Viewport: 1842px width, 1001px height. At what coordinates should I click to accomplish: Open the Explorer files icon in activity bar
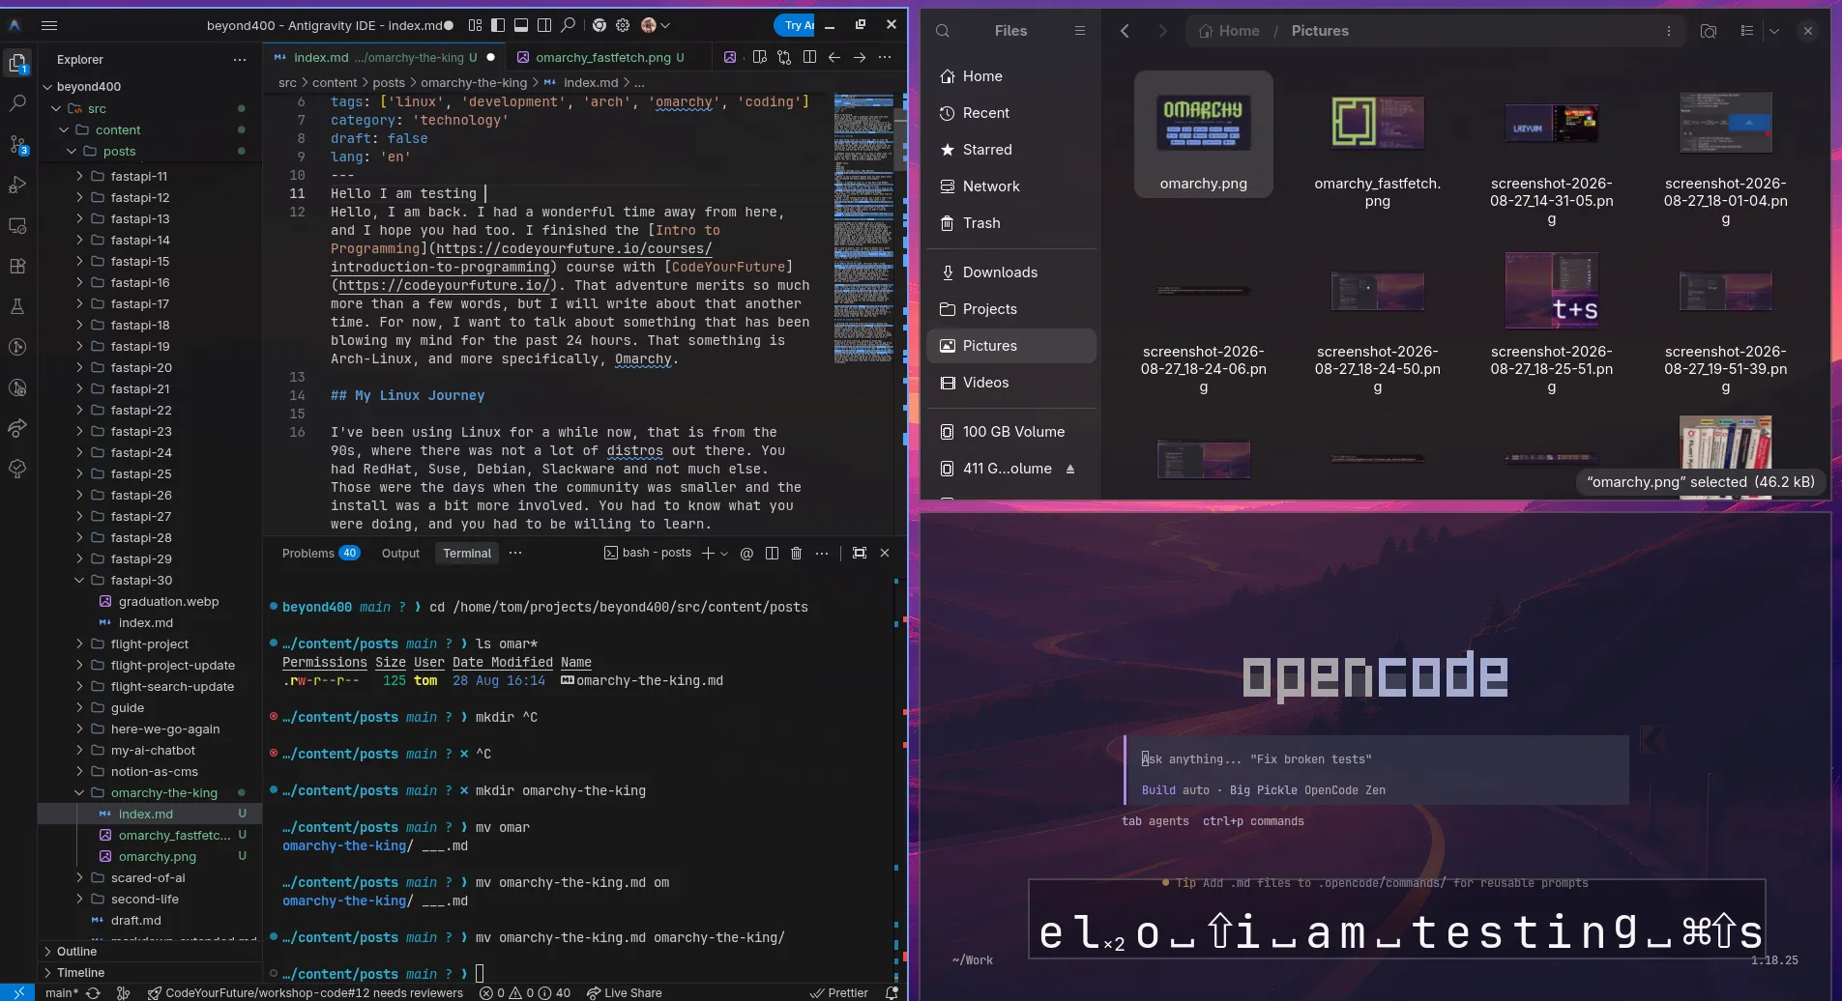tap(17, 63)
